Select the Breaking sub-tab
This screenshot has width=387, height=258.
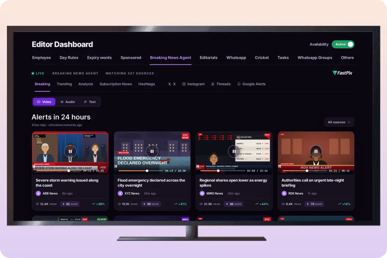43,84
